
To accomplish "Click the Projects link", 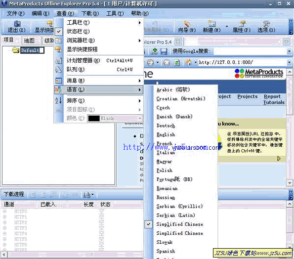I will (x=248, y=96).
